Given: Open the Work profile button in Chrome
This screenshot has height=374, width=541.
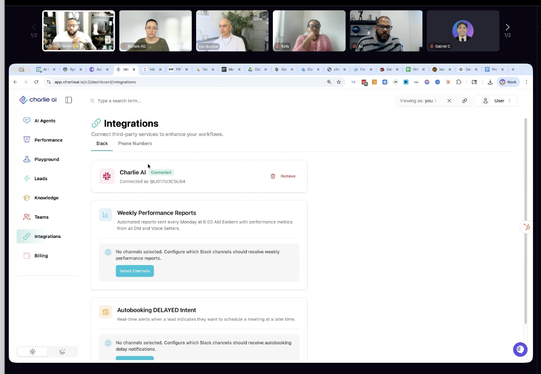Looking at the screenshot, I should (x=507, y=82).
